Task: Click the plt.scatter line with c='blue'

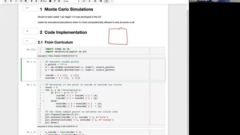Action: [x=76, y=117]
